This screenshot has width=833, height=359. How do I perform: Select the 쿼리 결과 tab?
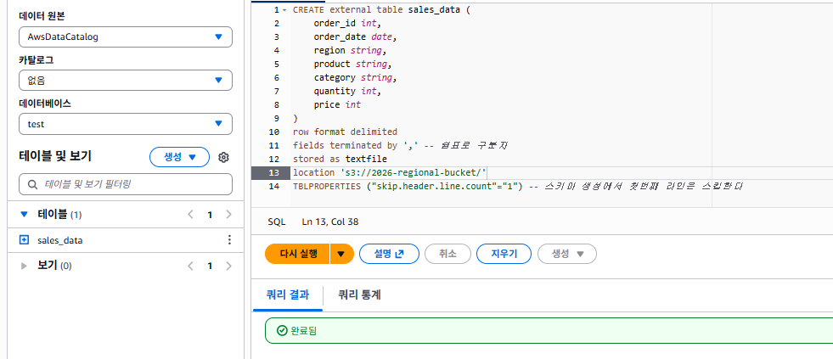click(x=287, y=294)
